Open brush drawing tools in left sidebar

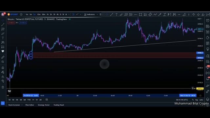(3, 33)
